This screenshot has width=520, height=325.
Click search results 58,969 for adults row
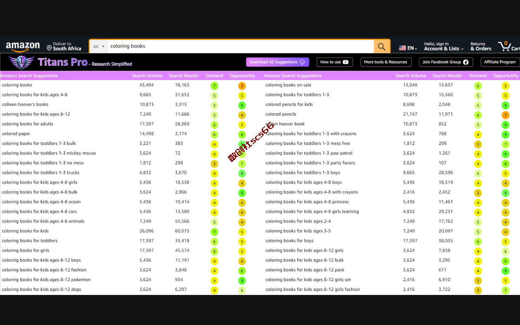tap(182, 124)
